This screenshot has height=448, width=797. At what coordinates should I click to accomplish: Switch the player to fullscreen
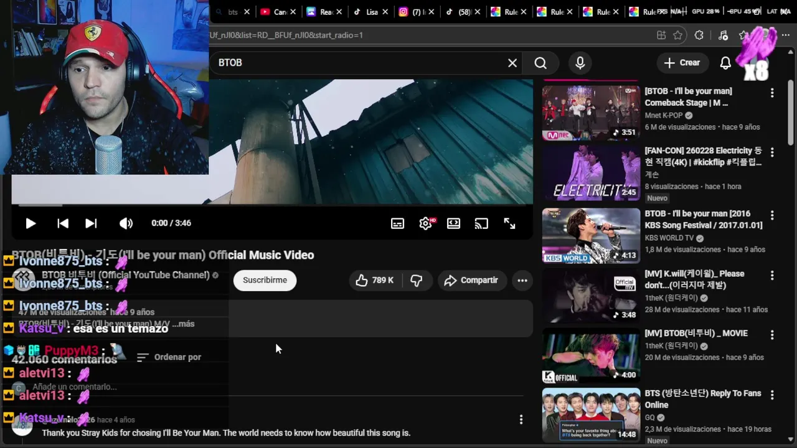pyautogui.click(x=509, y=223)
